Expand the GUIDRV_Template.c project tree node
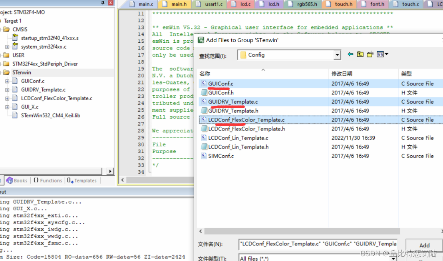The image size is (443, 261). (x=7, y=90)
